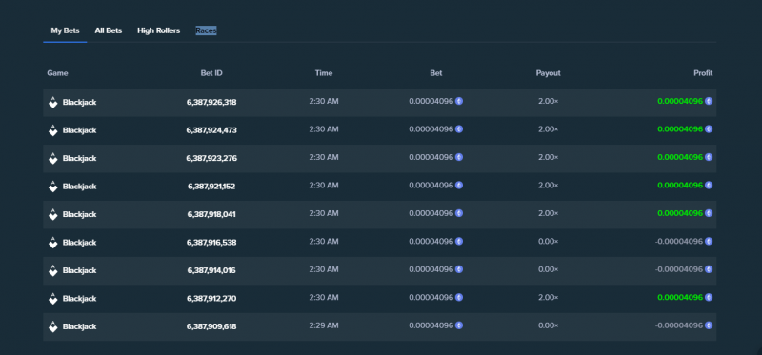
Task: Click the Bet-column coin icon for bet 6,387,921,152
Action: [459, 185]
